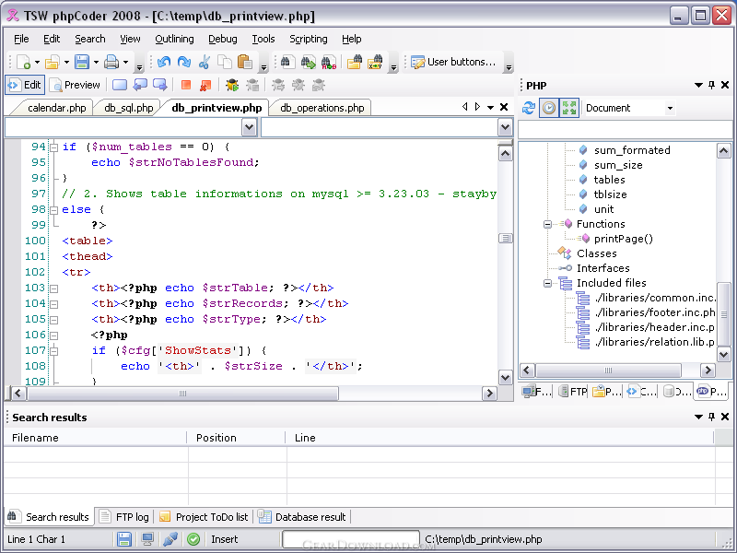Click the Filename column header
The image size is (737, 553).
coord(96,438)
